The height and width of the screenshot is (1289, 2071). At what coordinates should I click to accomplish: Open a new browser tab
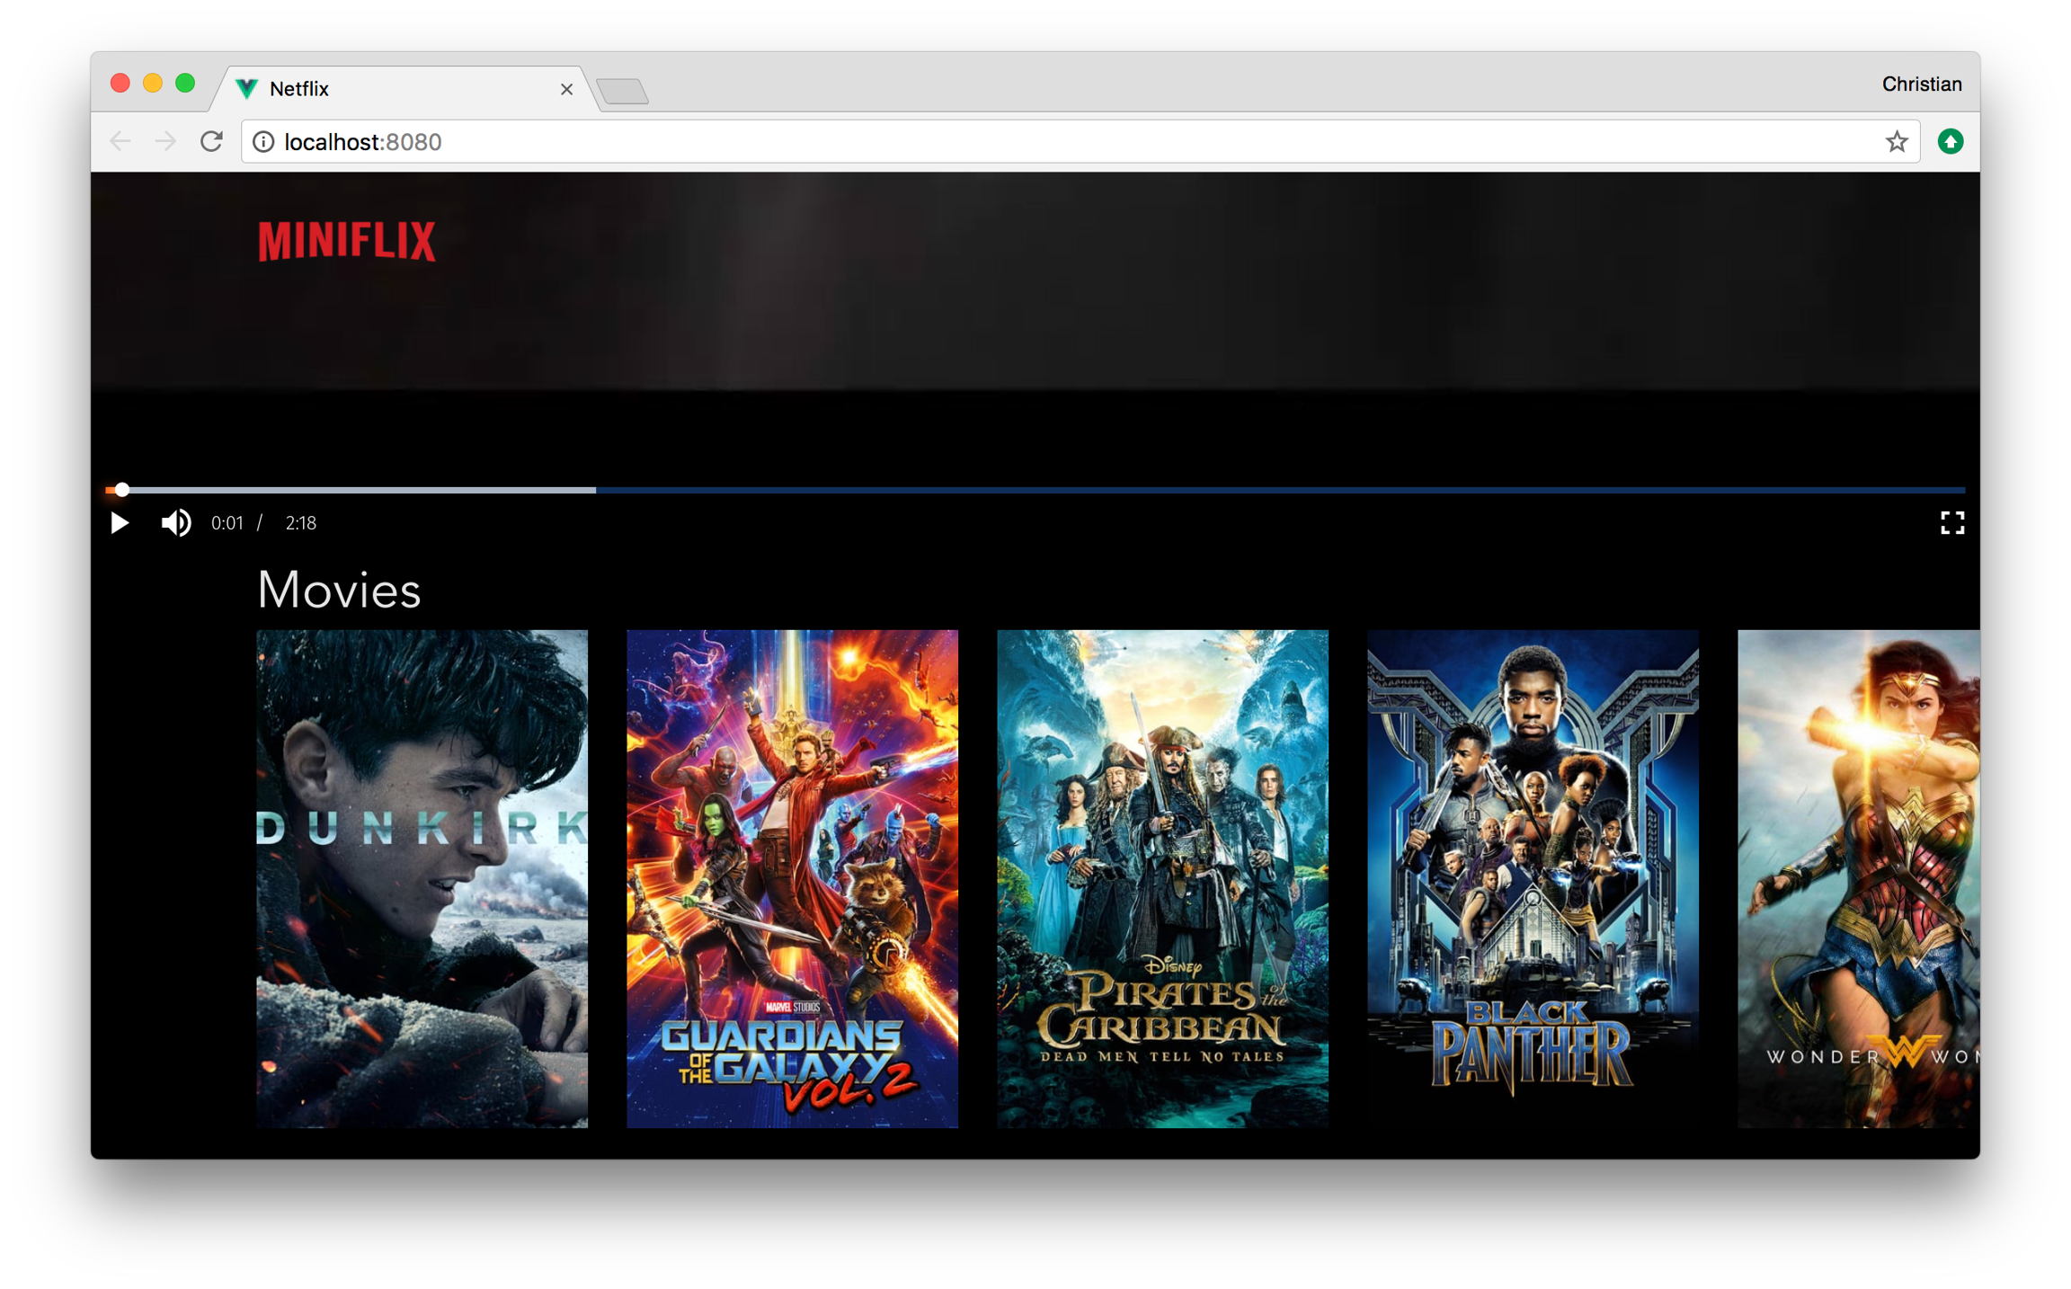coord(622,92)
